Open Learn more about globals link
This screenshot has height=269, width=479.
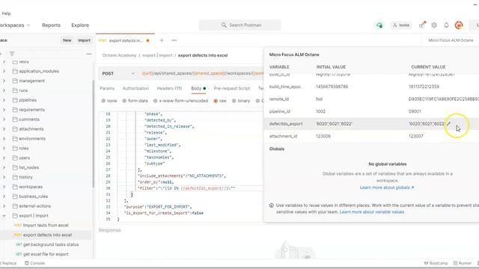tap(387, 188)
